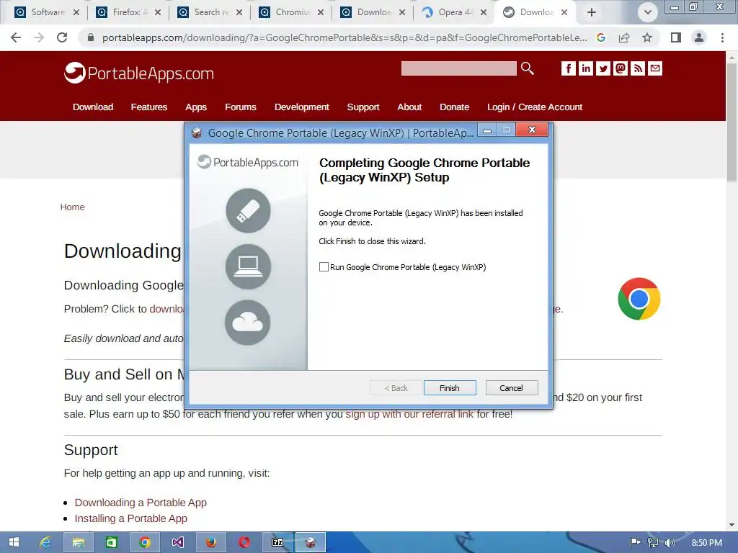Click the Home breadcrumb link
This screenshot has width=738, height=553.
(x=73, y=207)
